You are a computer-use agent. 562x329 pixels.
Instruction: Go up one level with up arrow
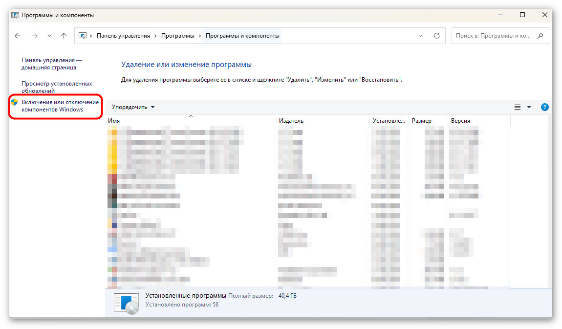(64, 36)
